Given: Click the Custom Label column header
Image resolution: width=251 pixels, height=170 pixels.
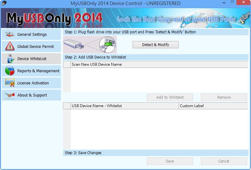Looking at the screenshot, I should (x=213, y=106).
